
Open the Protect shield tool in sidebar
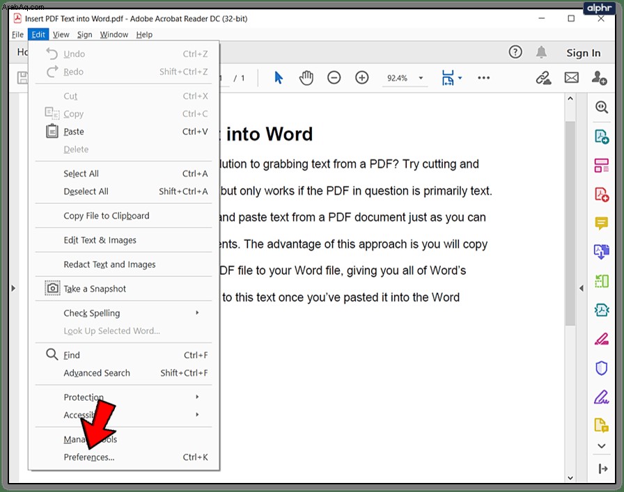[x=601, y=368]
